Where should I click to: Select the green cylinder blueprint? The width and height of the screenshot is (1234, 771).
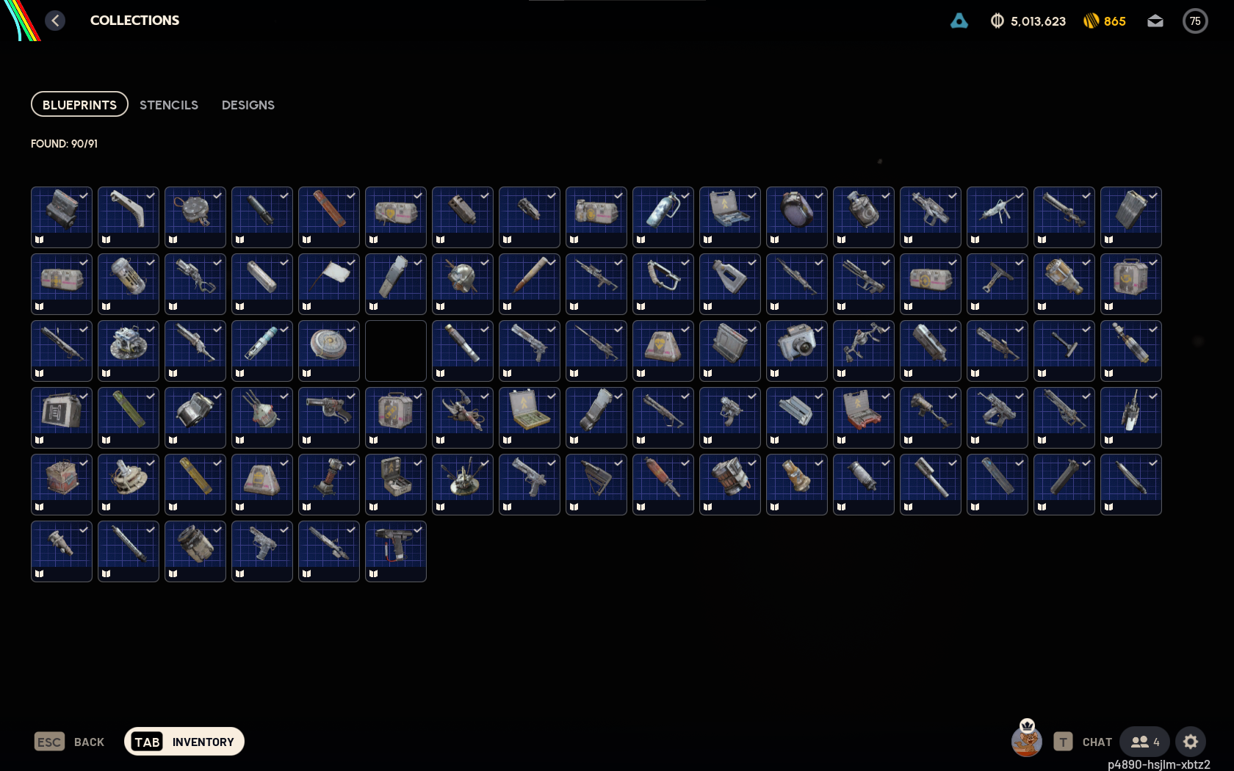click(129, 418)
